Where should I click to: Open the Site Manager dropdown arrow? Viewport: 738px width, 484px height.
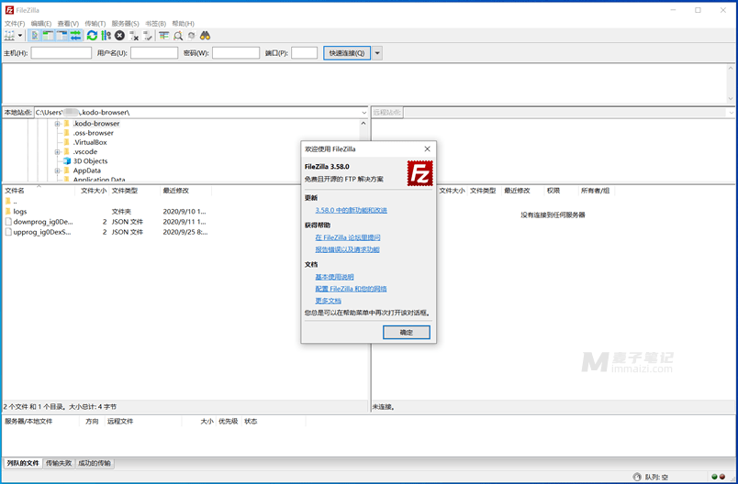(x=20, y=36)
